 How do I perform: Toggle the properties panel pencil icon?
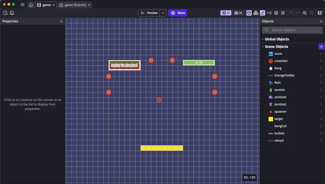[x=263, y=13]
